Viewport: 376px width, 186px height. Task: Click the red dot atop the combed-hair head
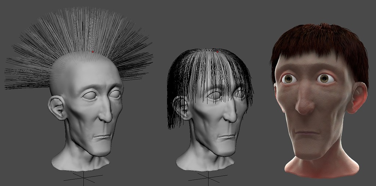[x=217, y=52]
